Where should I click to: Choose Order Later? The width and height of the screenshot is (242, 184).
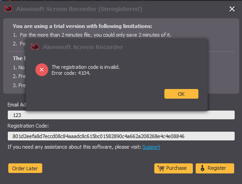click(25, 168)
